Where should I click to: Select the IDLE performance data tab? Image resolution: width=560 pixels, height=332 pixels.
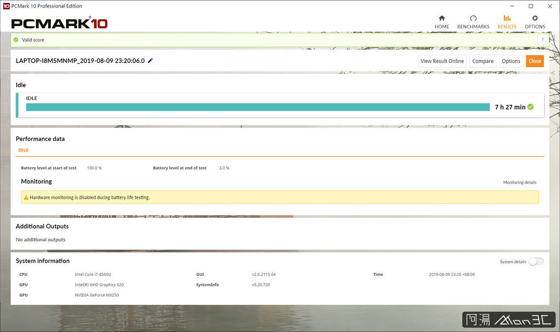click(x=23, y=150)
